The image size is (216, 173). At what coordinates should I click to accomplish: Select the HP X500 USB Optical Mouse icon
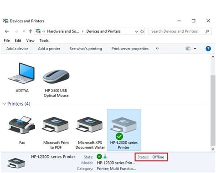(x=56, y=76)
